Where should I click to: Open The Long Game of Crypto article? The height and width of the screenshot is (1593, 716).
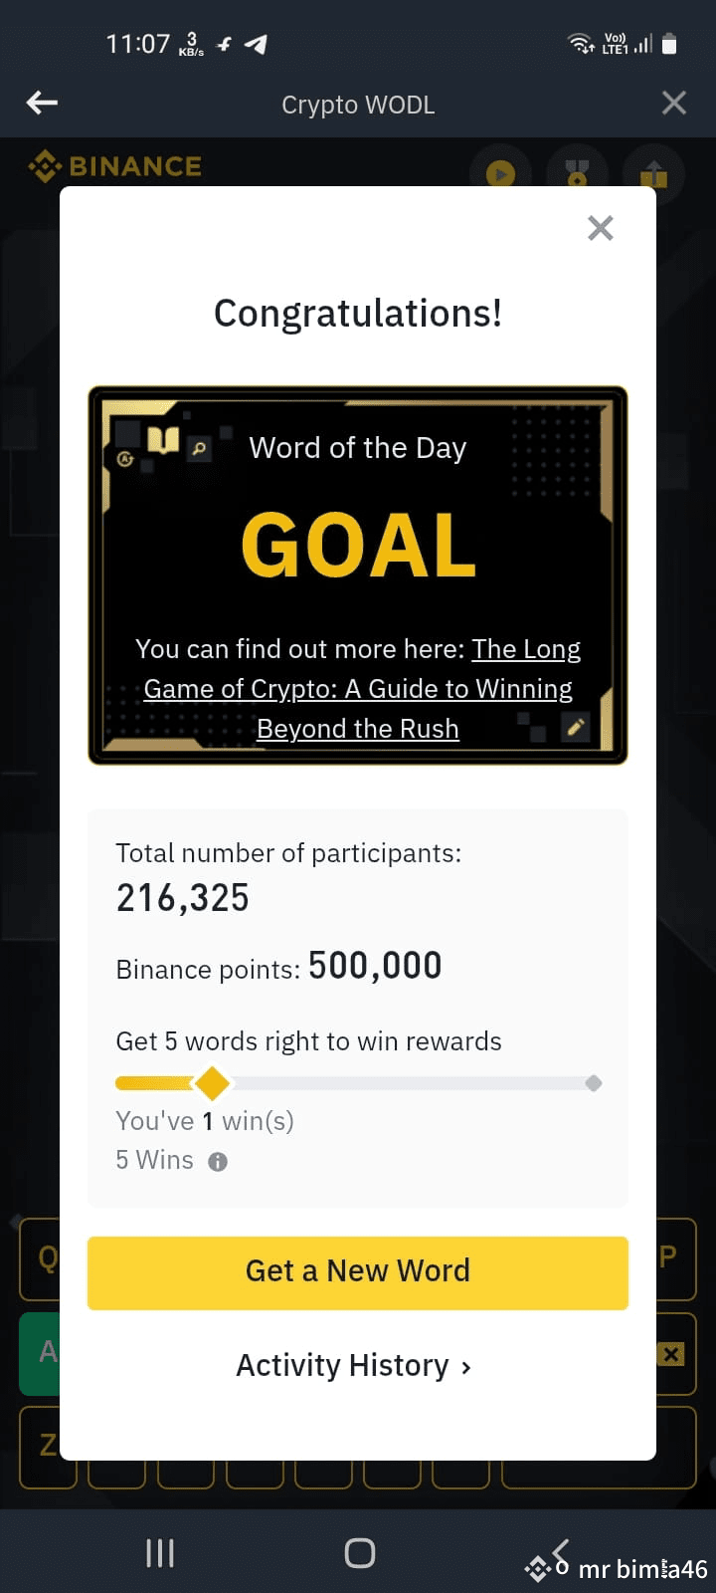tap(358, 689)
